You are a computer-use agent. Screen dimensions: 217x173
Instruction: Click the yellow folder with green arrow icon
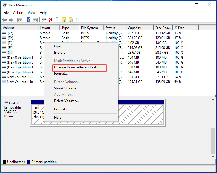point(64,20)
